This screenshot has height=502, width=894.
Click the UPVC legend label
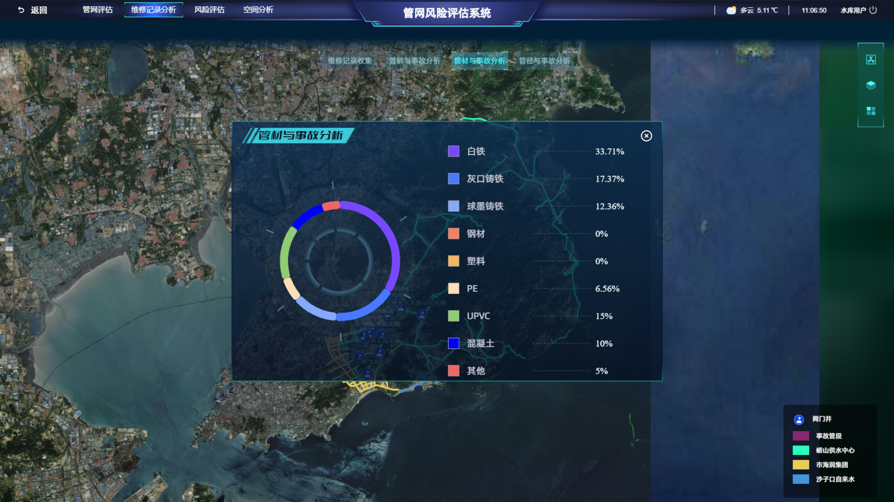pyautogui.click(x=478, y=316)
